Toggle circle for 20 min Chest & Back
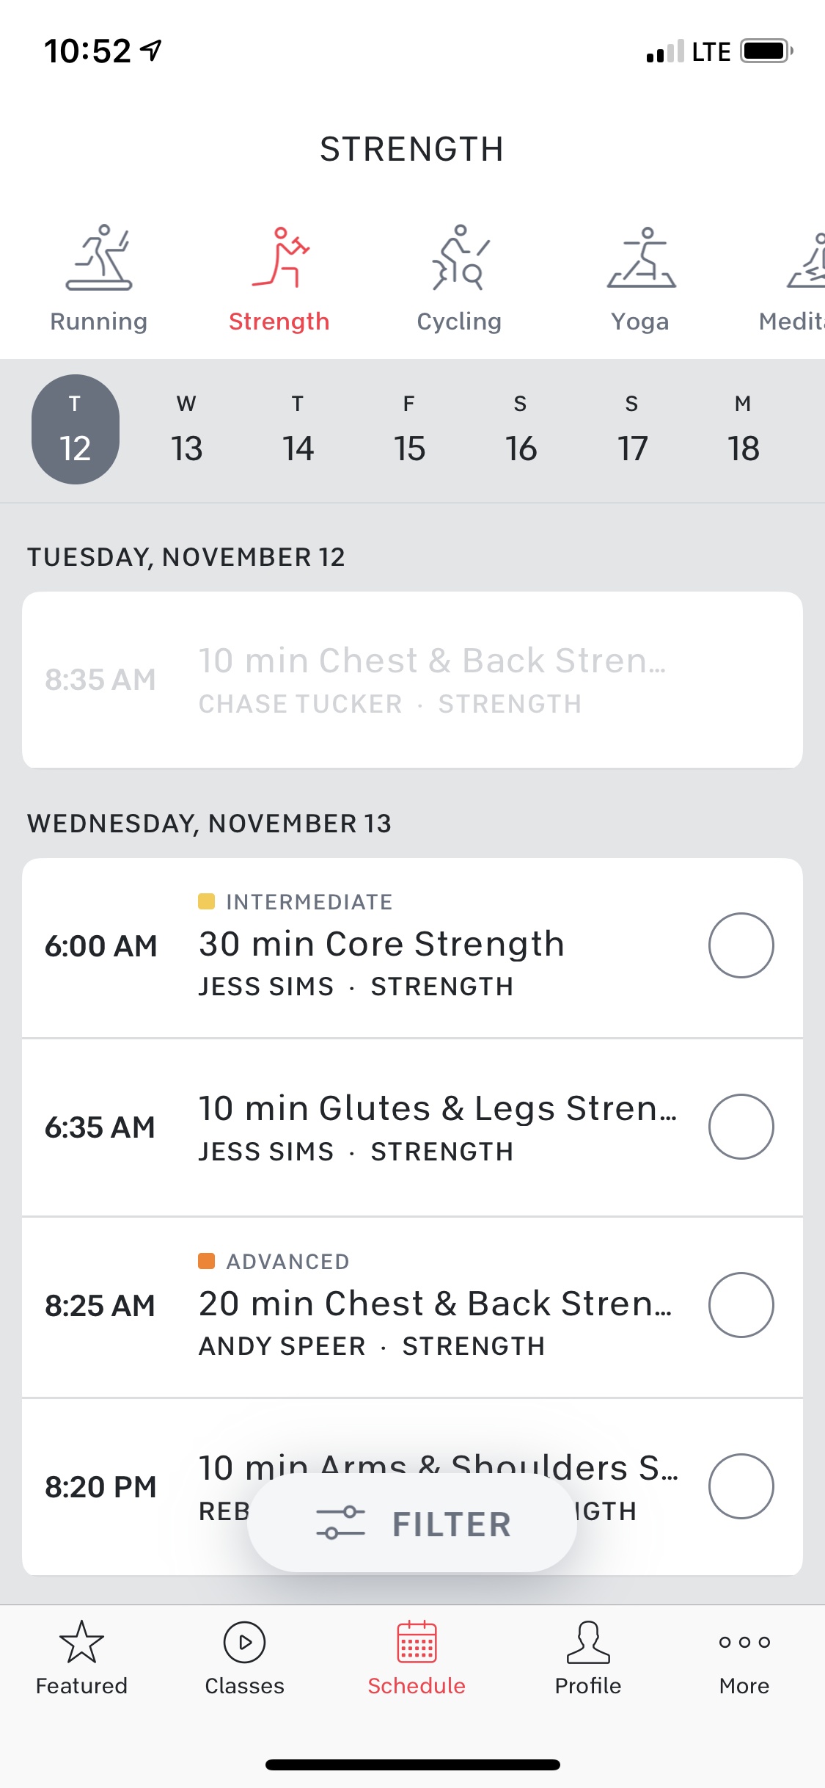825x1788 pixels. click(x=741, y=1305)
